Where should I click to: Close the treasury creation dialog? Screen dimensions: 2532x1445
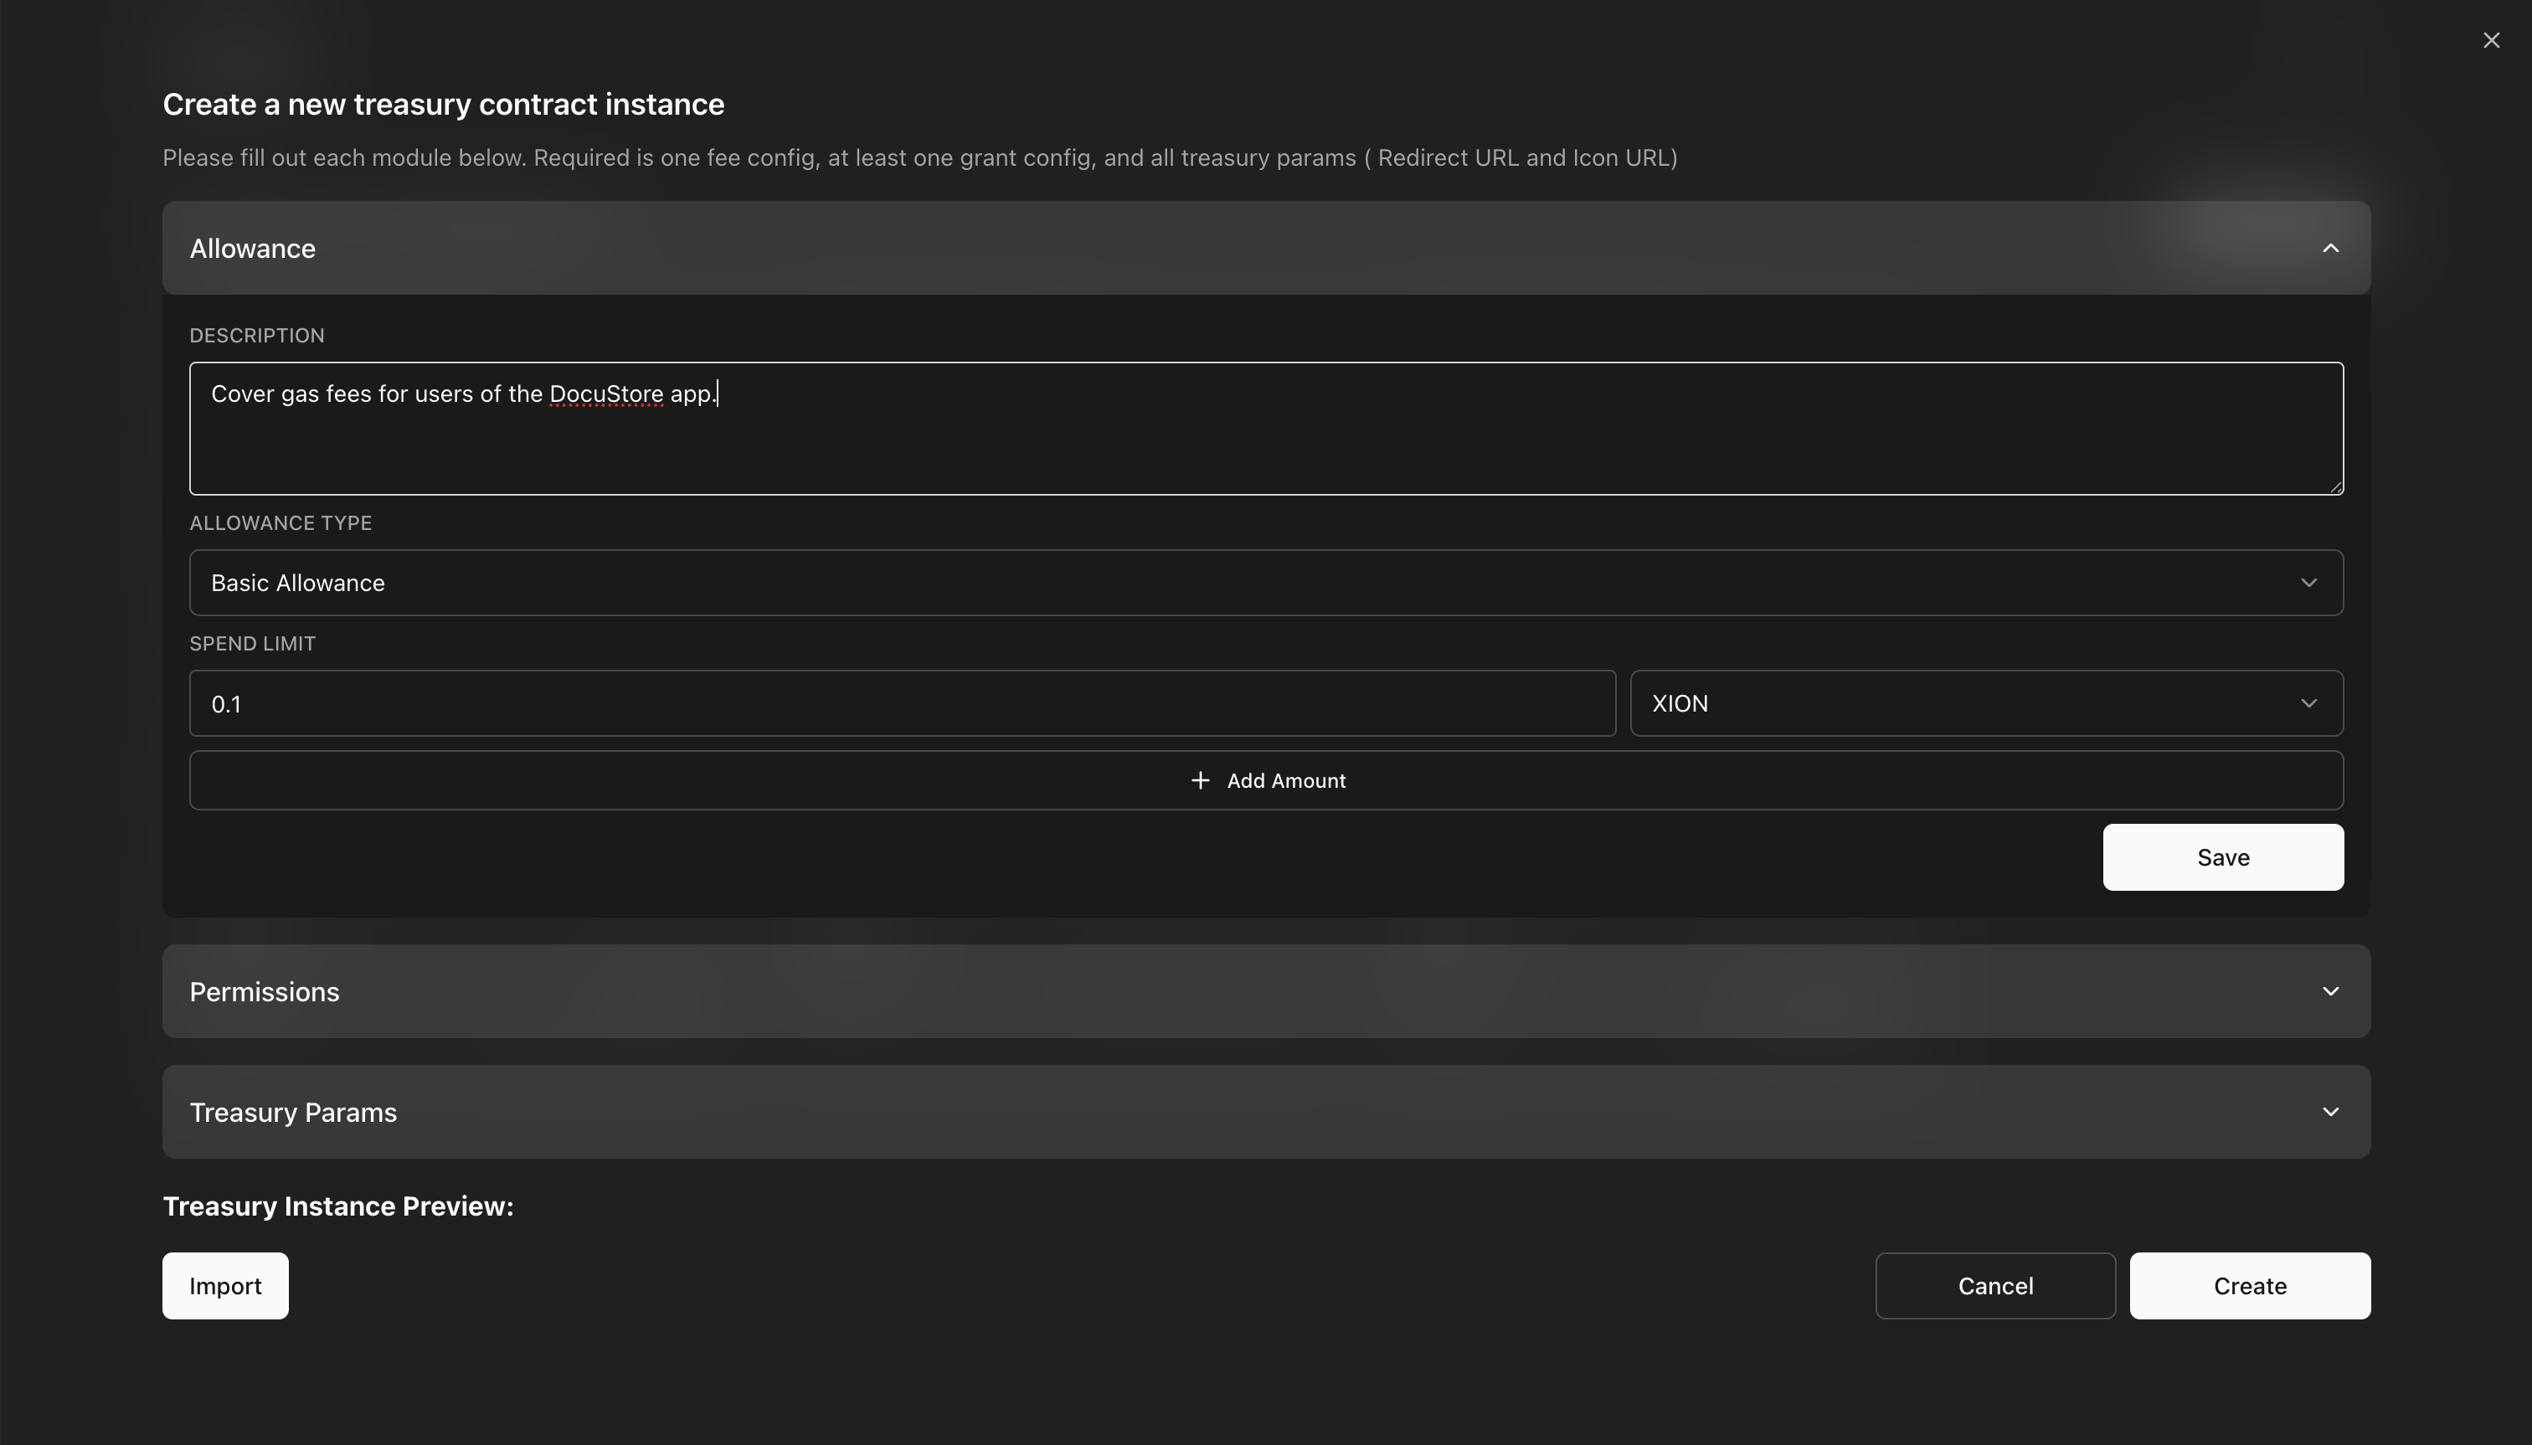pos(2490,41)
